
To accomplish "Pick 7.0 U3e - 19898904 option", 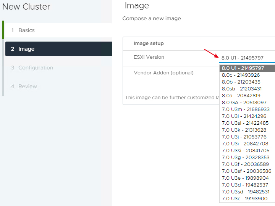I will tap(247, 178).
